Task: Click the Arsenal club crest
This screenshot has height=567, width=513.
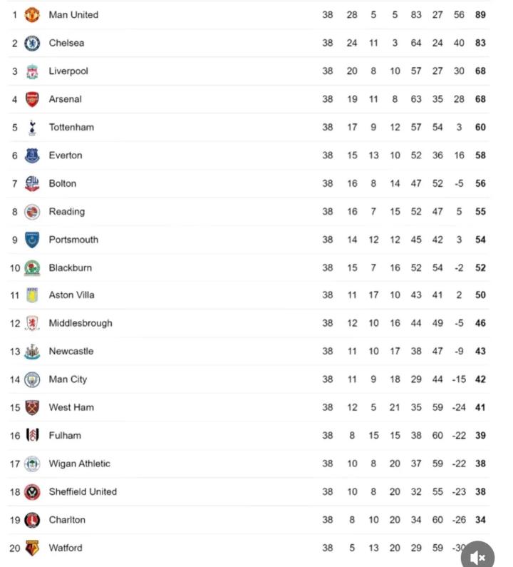Action: [32, 99]
